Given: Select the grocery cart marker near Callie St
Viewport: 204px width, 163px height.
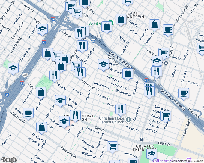Looking at the screenshot, I should pos(166,117).
